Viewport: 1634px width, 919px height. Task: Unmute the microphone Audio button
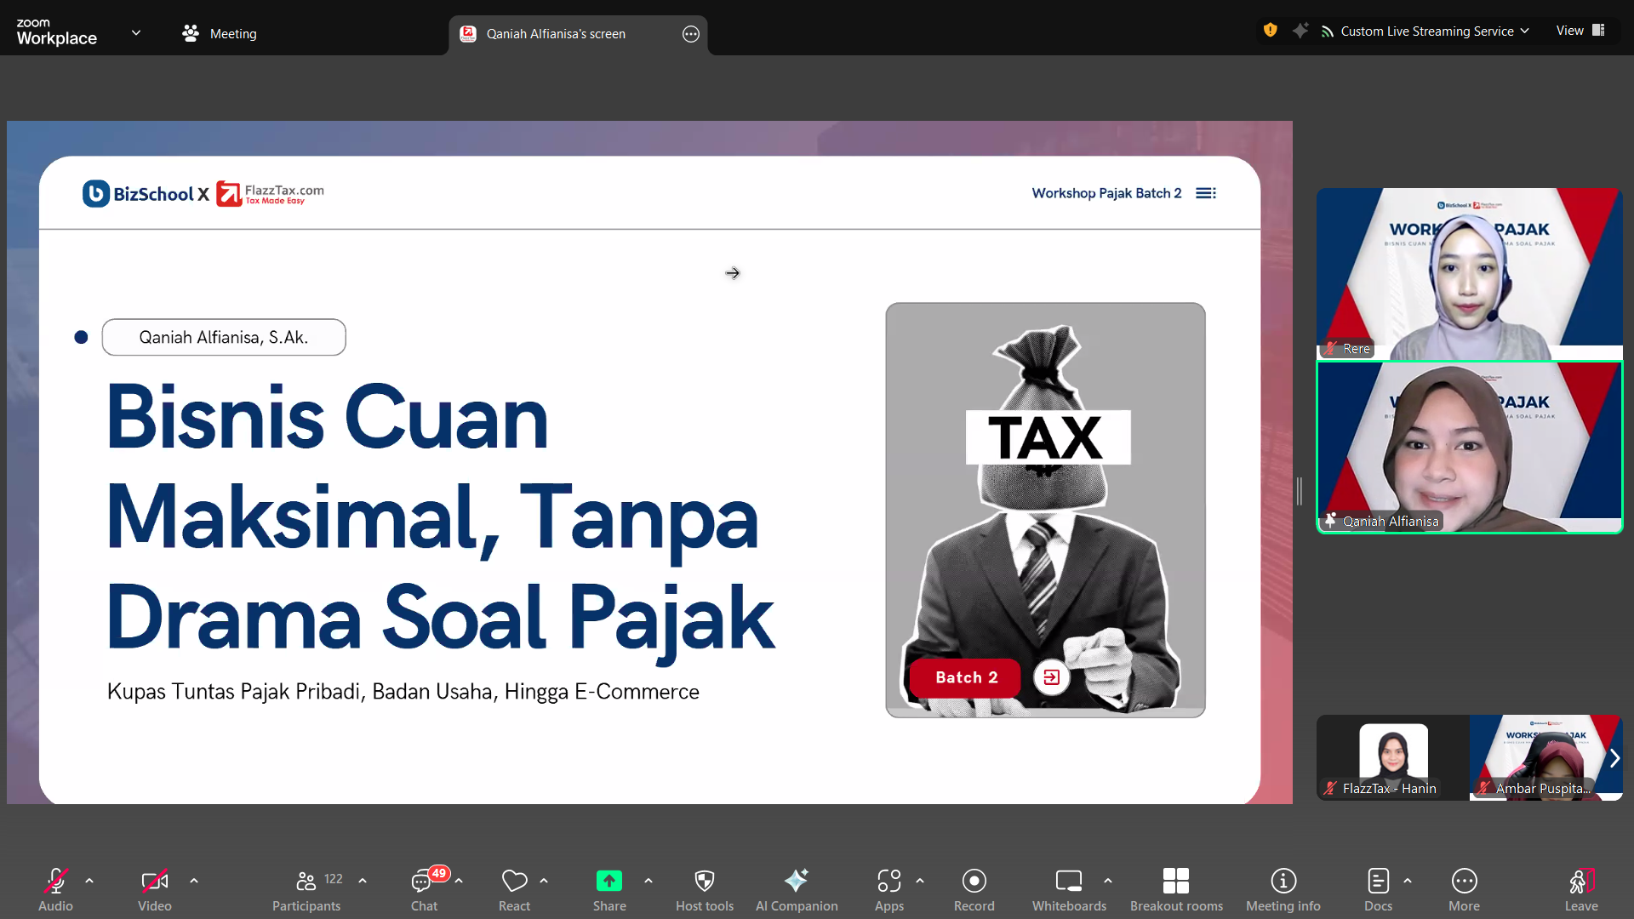(x=55, y=881)
